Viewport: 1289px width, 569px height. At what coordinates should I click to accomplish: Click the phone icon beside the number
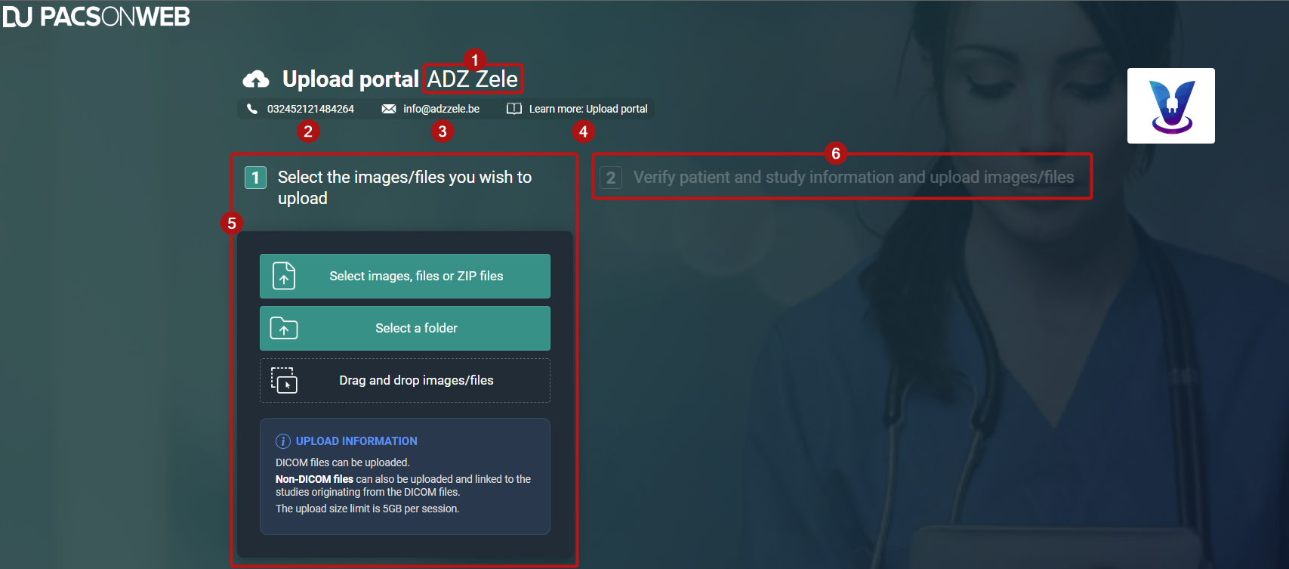coord(252,109)
